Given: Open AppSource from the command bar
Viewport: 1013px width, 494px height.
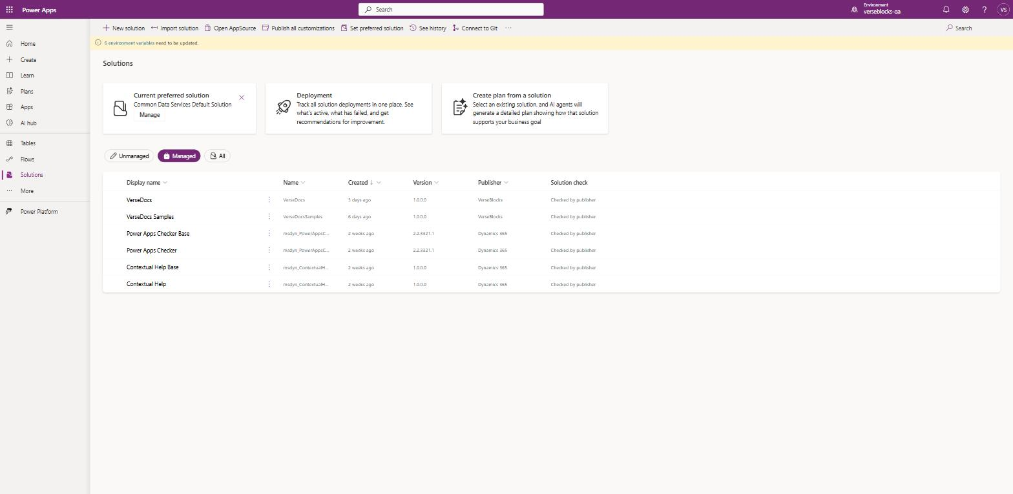Looking at the screenshot, I should pyautogui.click(x=230, y=28).
